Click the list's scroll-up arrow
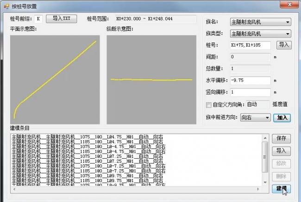The width and height of the screenshot is (301, 202). [265, 137]
